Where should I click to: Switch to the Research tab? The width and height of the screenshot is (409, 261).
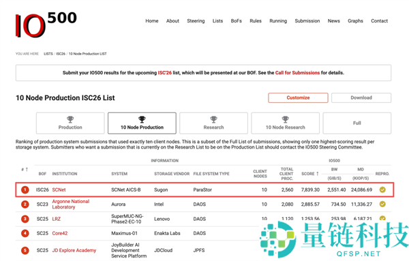213,123
